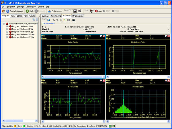Click the zoom in magnifier icon
This screenshot has width=172, height=129.
53,20
